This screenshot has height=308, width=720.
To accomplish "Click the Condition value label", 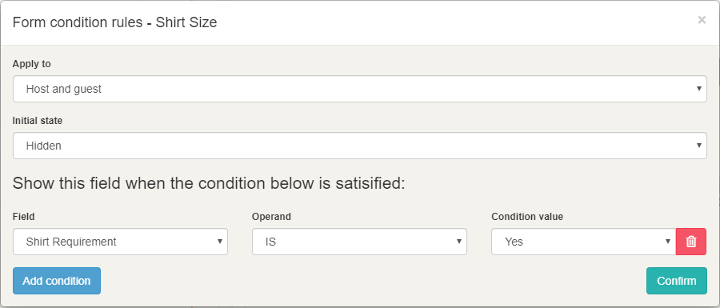I will click(527, 217).
